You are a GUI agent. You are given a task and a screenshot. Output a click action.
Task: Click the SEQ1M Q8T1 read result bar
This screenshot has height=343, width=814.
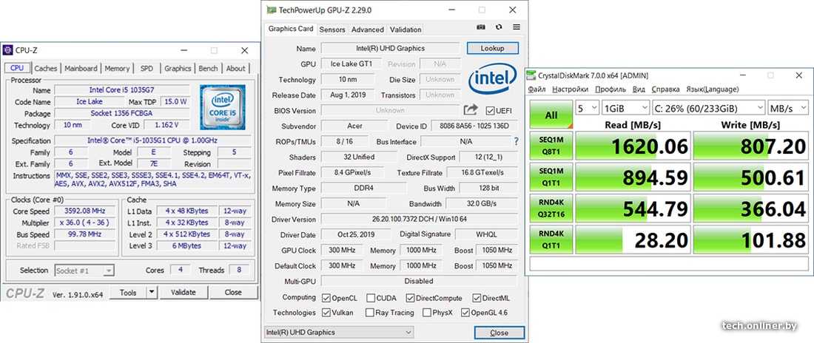pyautogui.click(x=633, y=146)
